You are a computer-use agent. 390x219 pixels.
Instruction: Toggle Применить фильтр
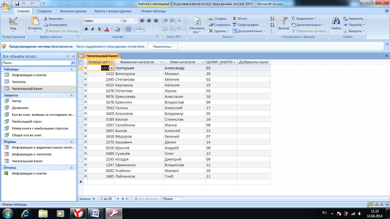point(308,31)
